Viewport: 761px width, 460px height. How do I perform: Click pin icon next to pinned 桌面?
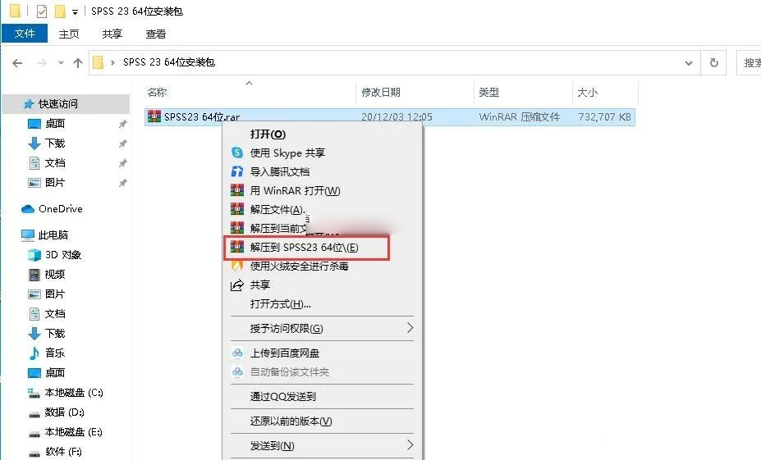[x=123, y=124]
